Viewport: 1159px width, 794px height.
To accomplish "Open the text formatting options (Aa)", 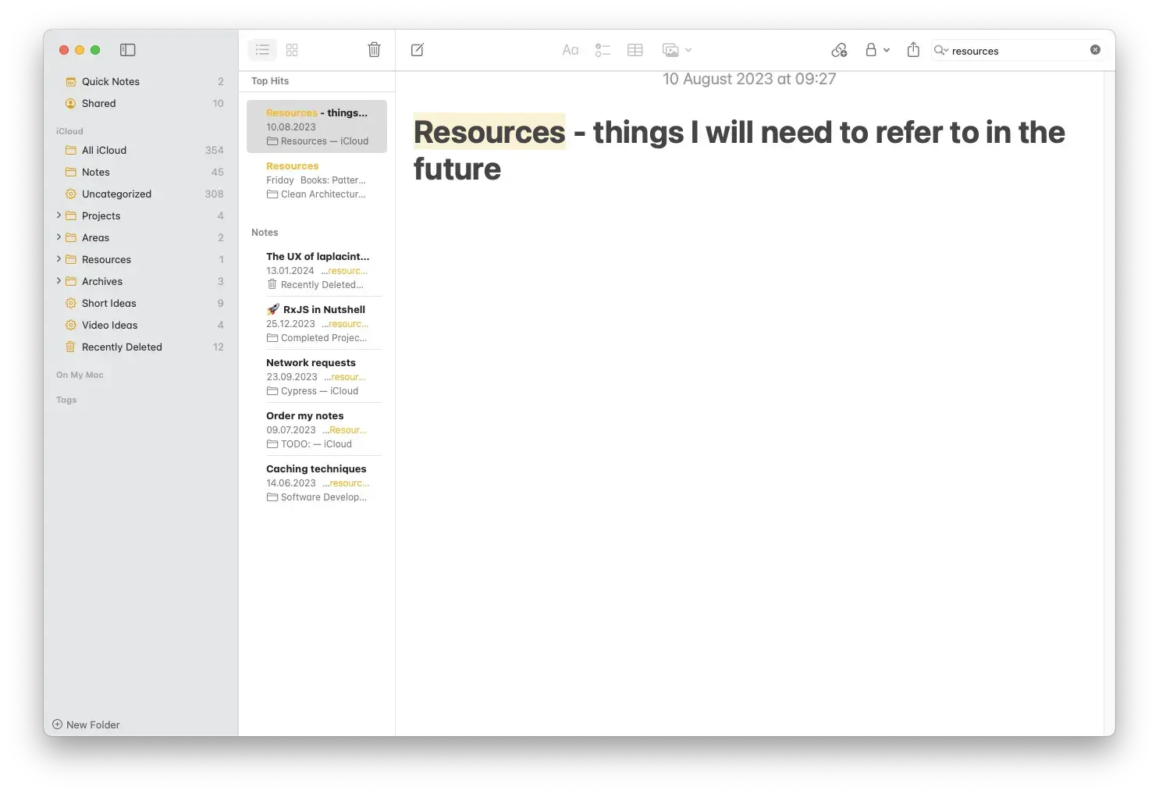I will tap(571, 49).
